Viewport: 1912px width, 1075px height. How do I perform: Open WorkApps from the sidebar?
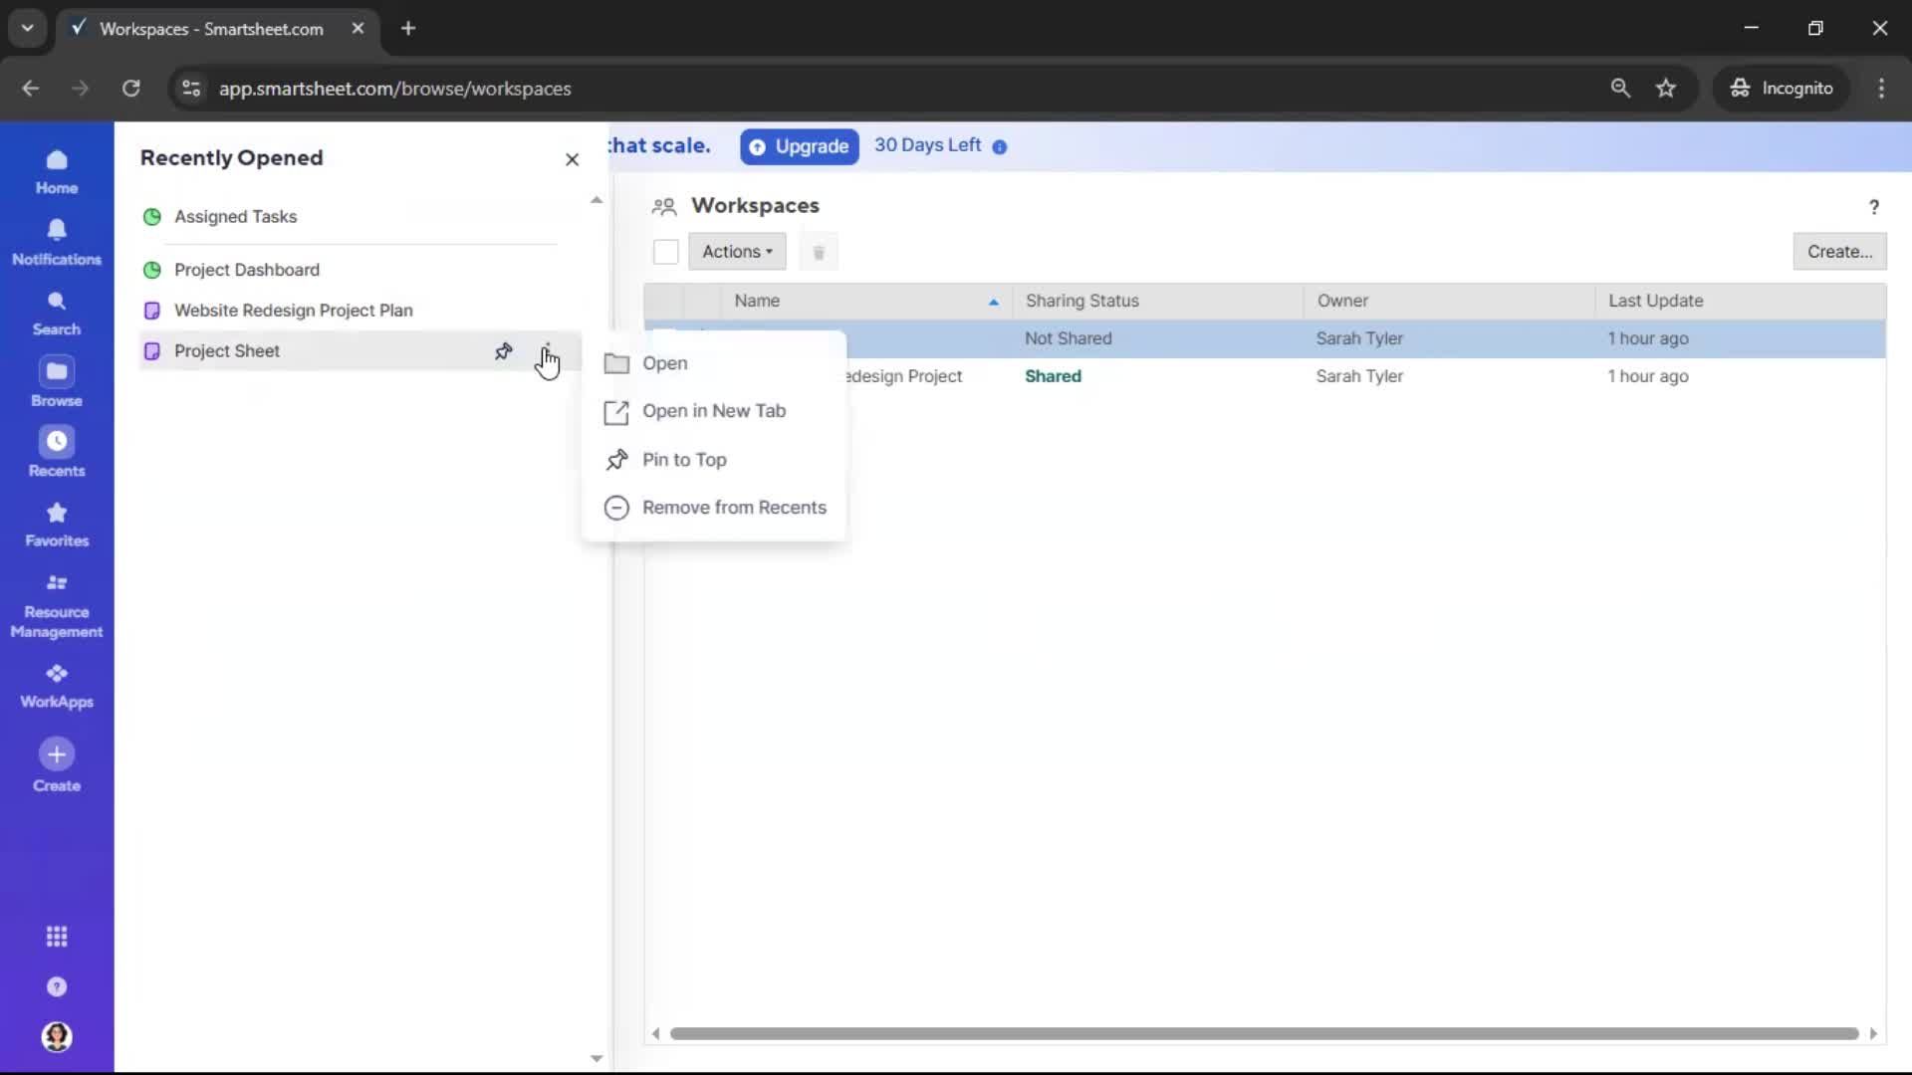point(57,683)
